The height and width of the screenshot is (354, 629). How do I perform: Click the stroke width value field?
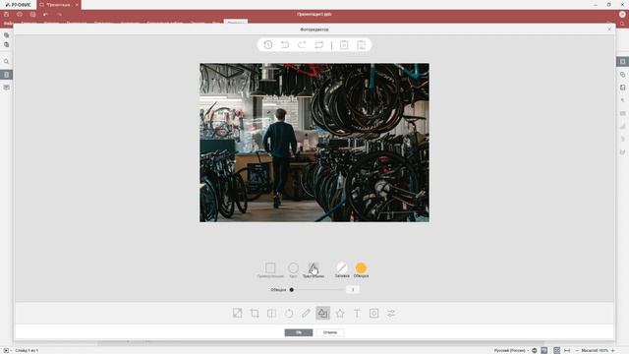click(x=353, y=289)
